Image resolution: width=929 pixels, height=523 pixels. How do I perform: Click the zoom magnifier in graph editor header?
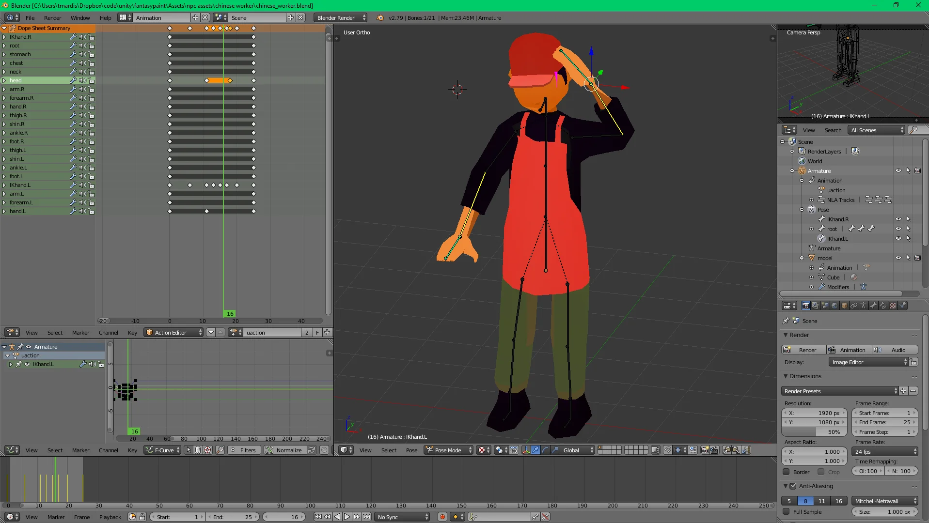point(220,450)
